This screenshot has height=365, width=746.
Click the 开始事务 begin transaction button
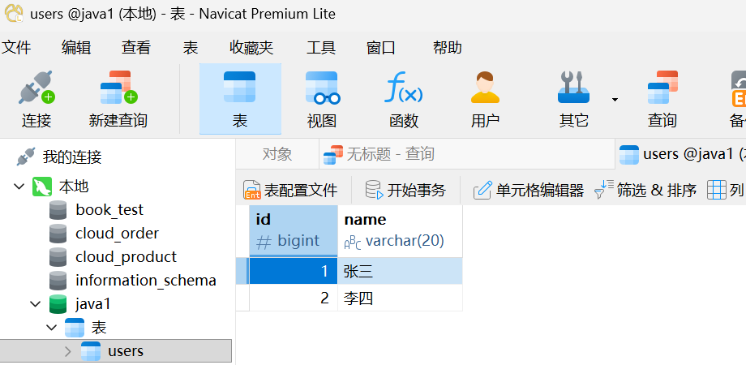[405, 191]
